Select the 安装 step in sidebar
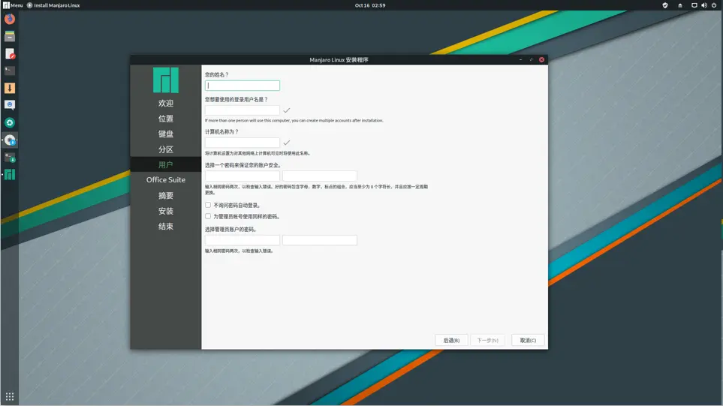Viewport: 723px width, 406px height. [x=165, y=211]
